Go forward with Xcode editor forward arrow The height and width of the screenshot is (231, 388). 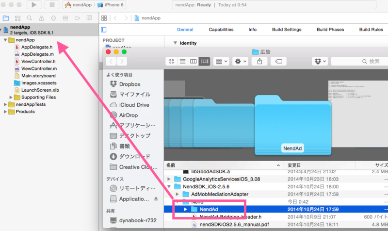point(126,18)
